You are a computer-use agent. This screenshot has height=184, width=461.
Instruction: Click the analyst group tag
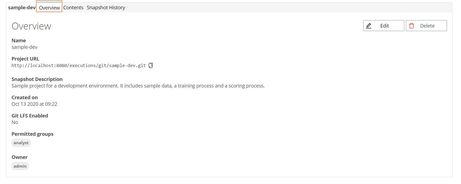click(21, 143)
